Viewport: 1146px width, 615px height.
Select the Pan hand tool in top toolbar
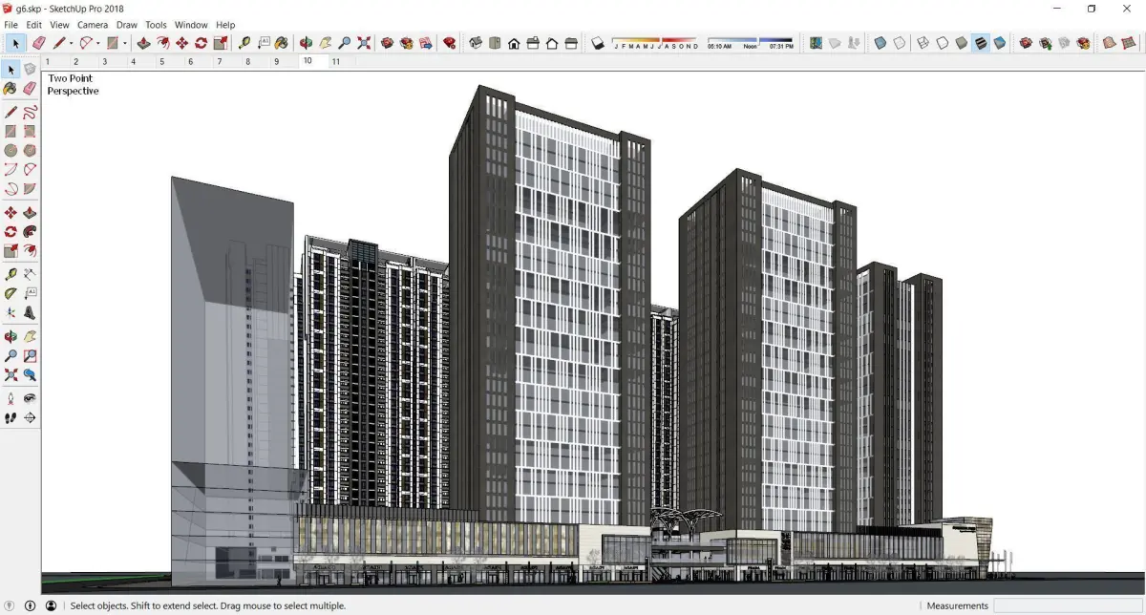point(325,43)
